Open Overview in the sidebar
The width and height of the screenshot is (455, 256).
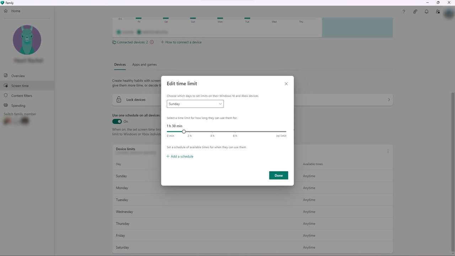(18, 76)
